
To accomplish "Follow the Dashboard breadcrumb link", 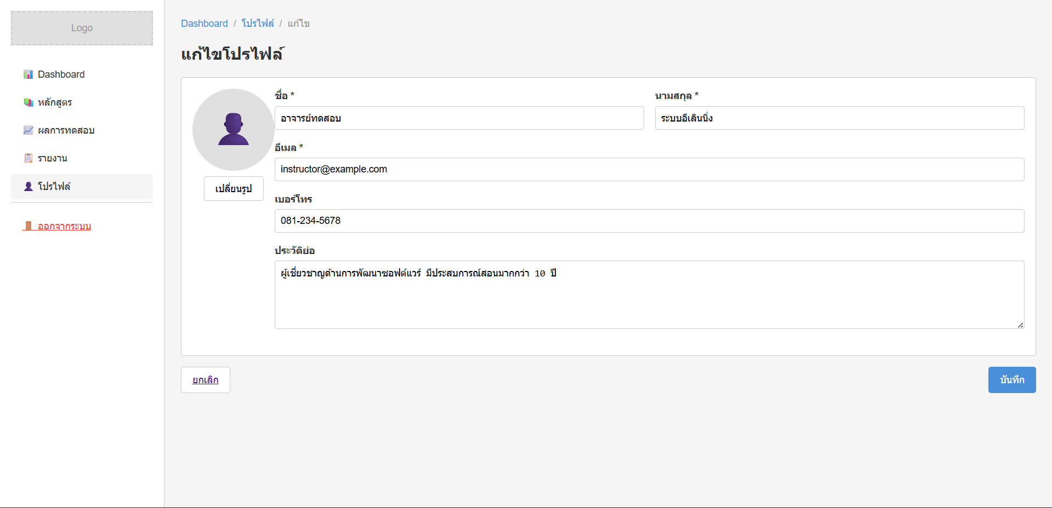I will pos(204,24).
